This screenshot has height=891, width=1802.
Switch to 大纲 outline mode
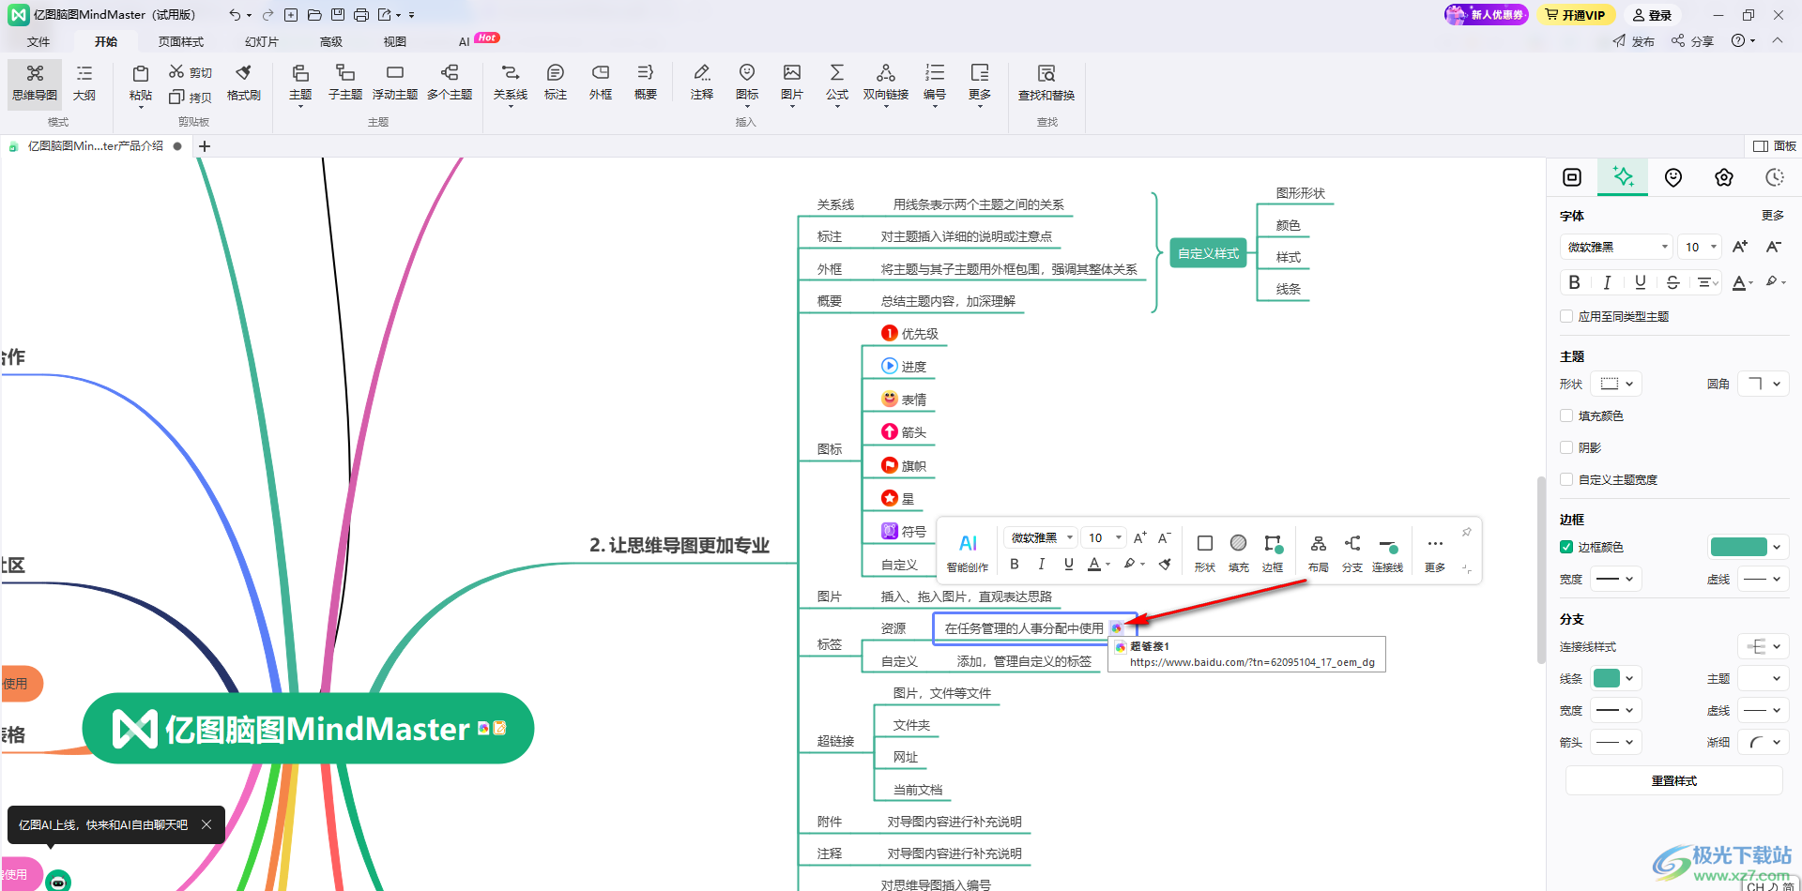click(84, 83)
